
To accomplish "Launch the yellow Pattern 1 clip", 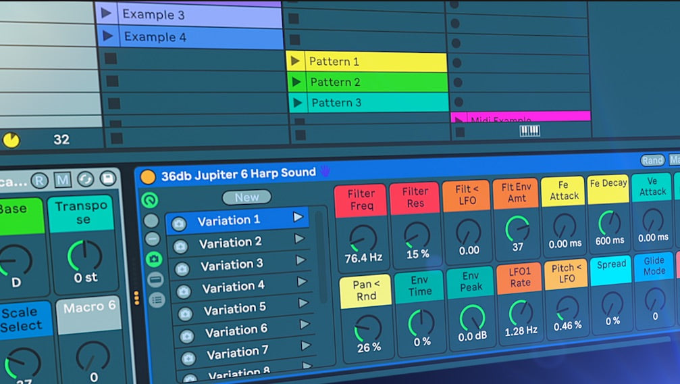I will pos(295,62).
